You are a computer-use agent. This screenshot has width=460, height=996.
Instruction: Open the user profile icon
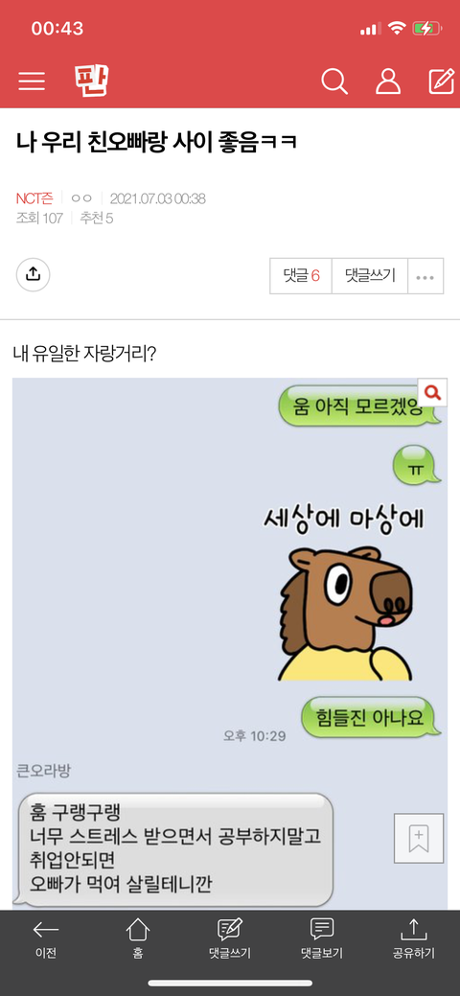pos(388,81)
